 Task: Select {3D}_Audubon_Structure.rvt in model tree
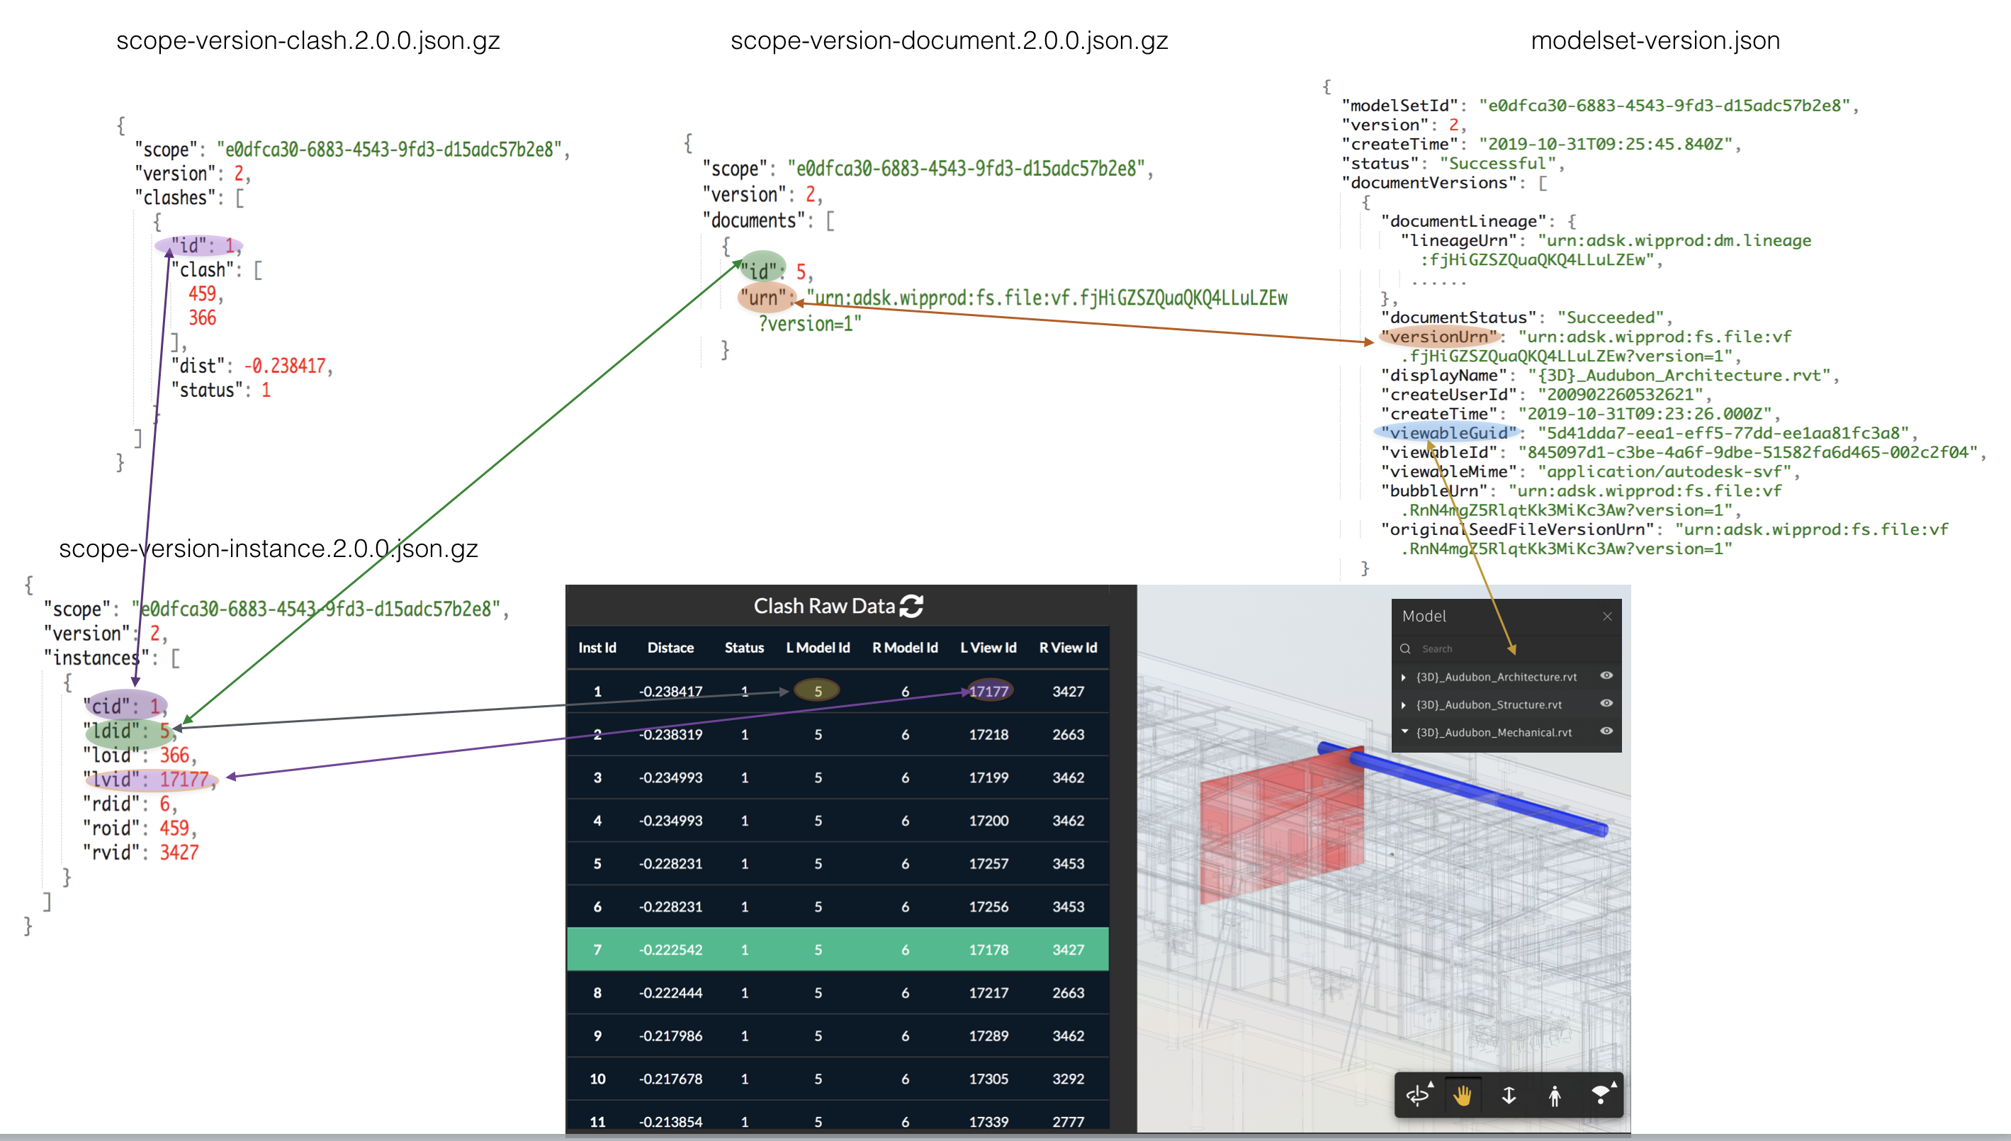tap(1489, 704)
